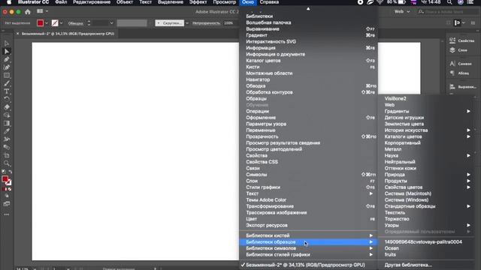This screenshot has height=270, width=481.
Task: Select the Eraser tool
Action: [7, 107]
